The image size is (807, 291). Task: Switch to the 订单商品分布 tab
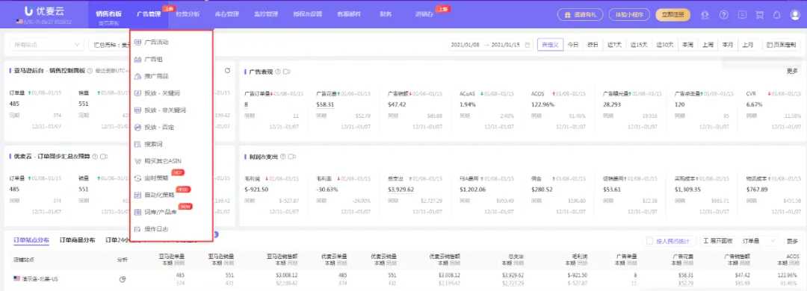coord(77,240)
